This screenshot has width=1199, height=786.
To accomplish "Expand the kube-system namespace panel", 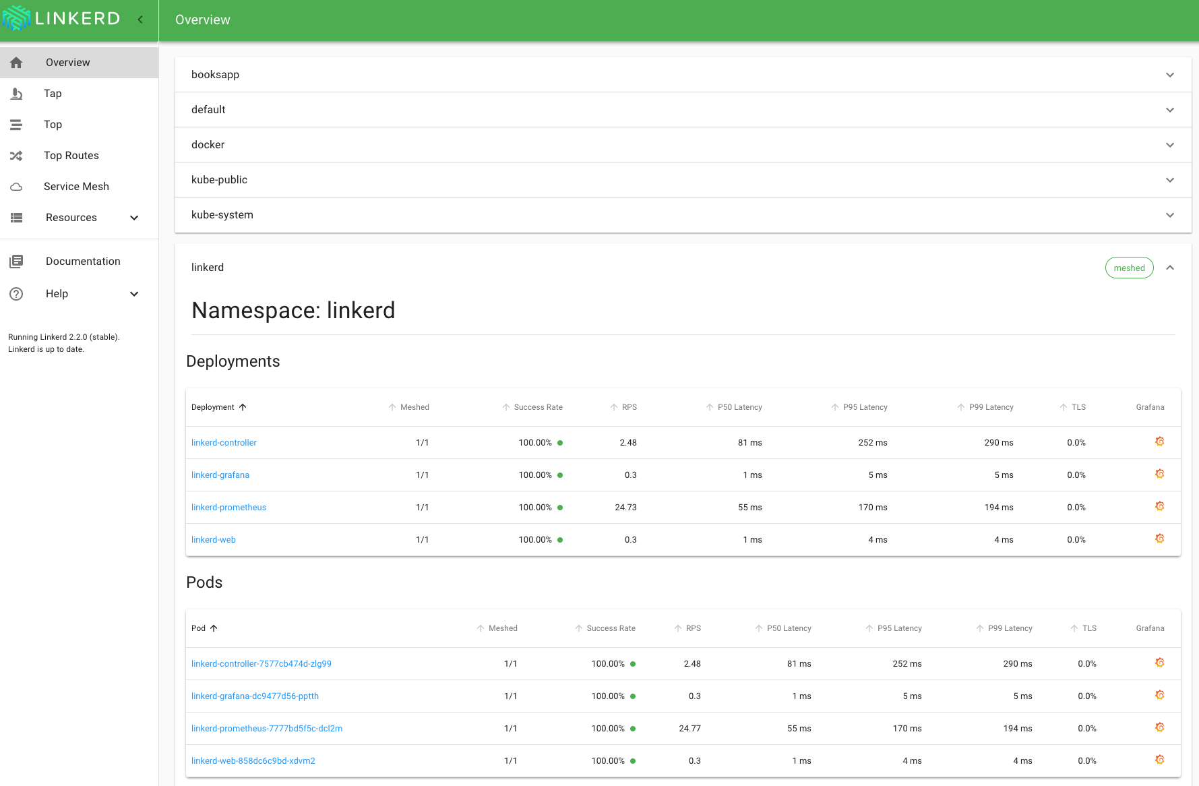I will 1169,215.
